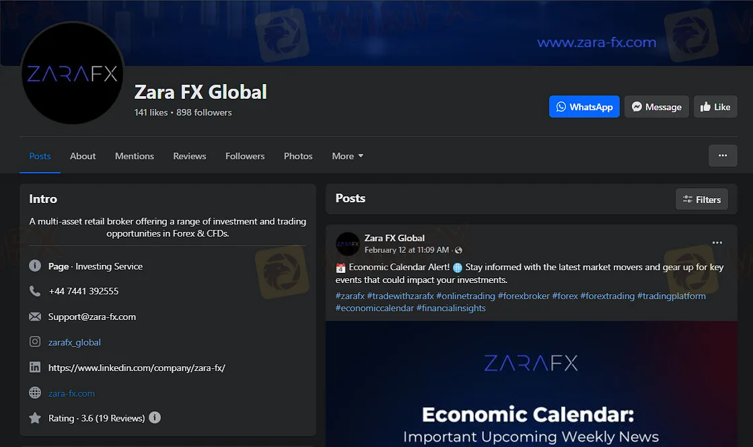Click the 898 followers count
The height and width of the screenshot is (447, 753).
(x=204, y=112)
